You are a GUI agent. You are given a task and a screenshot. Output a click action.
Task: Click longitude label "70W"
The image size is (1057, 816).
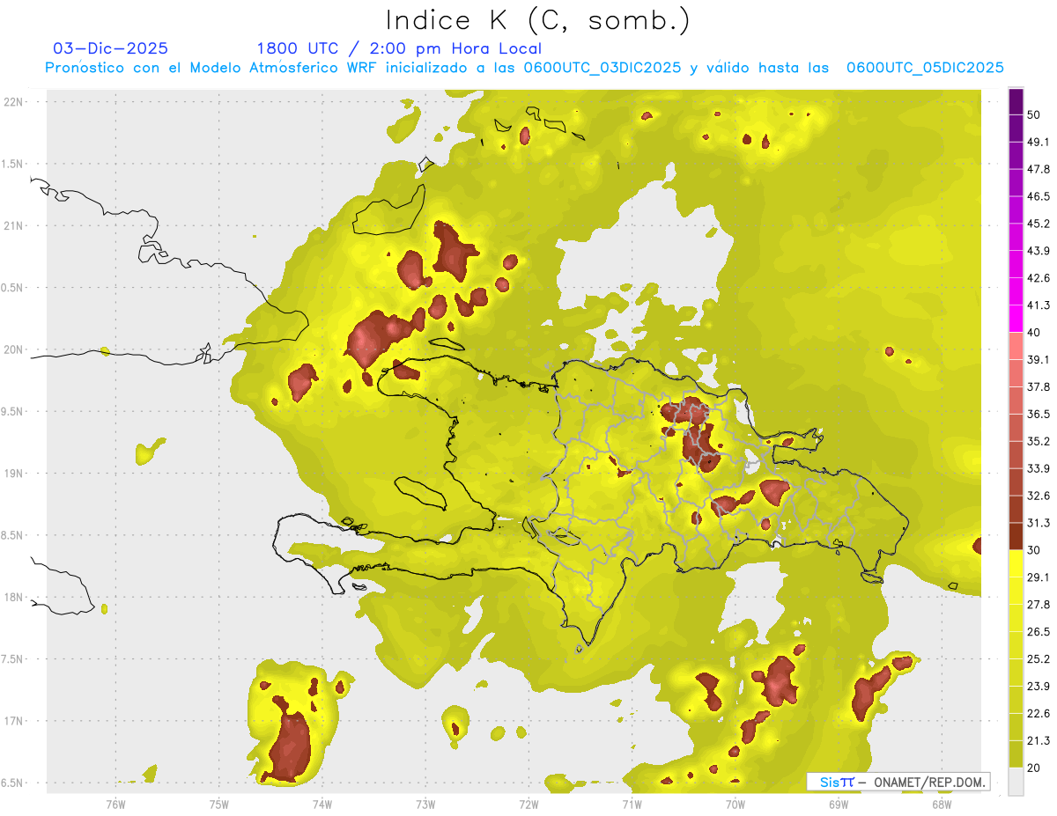click(735, 804)
